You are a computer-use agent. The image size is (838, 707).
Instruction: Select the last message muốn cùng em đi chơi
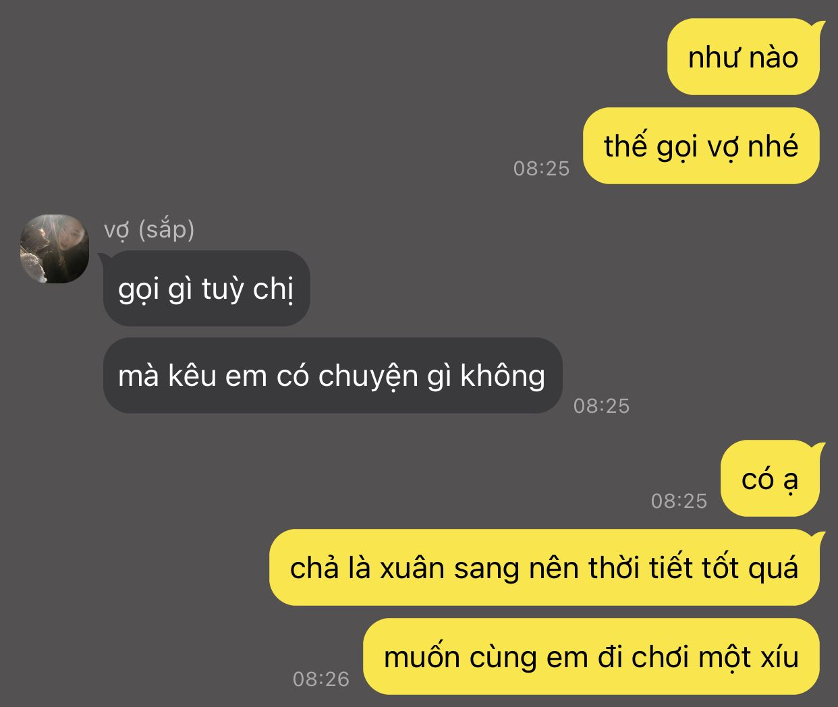click(591, 656)
